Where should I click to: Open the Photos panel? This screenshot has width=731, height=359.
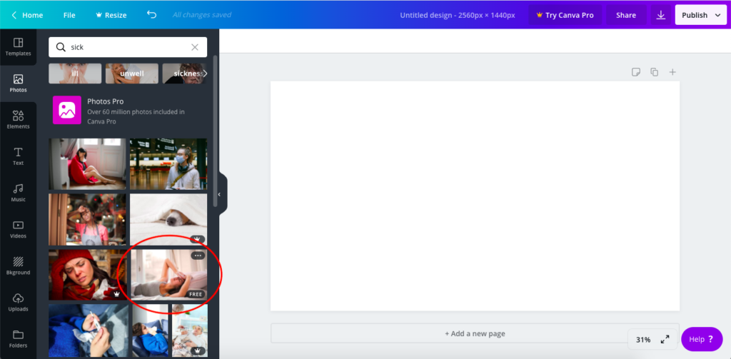coord(18,84)
